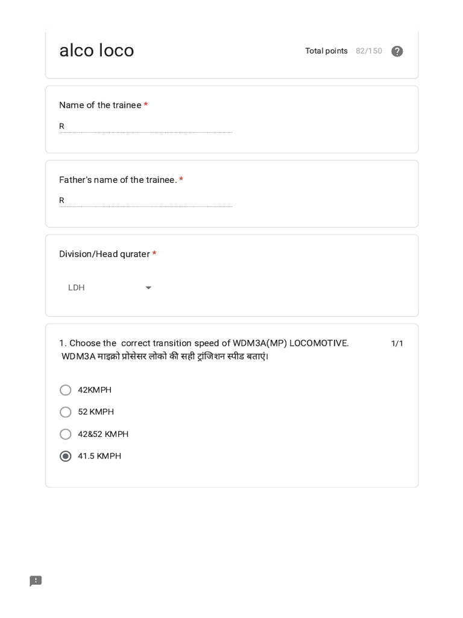Viewport: 463px width, 618px height.
Task: Click the 'Name of the trainee' label
Action: click(100, 105)
